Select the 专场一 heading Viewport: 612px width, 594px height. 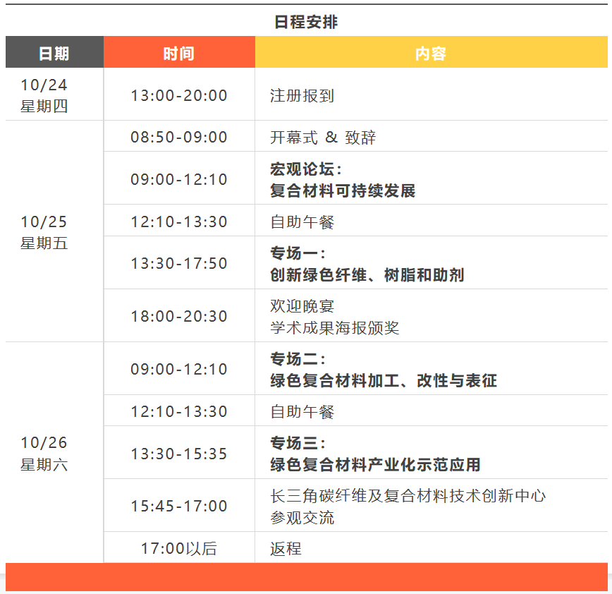(298, 253)
